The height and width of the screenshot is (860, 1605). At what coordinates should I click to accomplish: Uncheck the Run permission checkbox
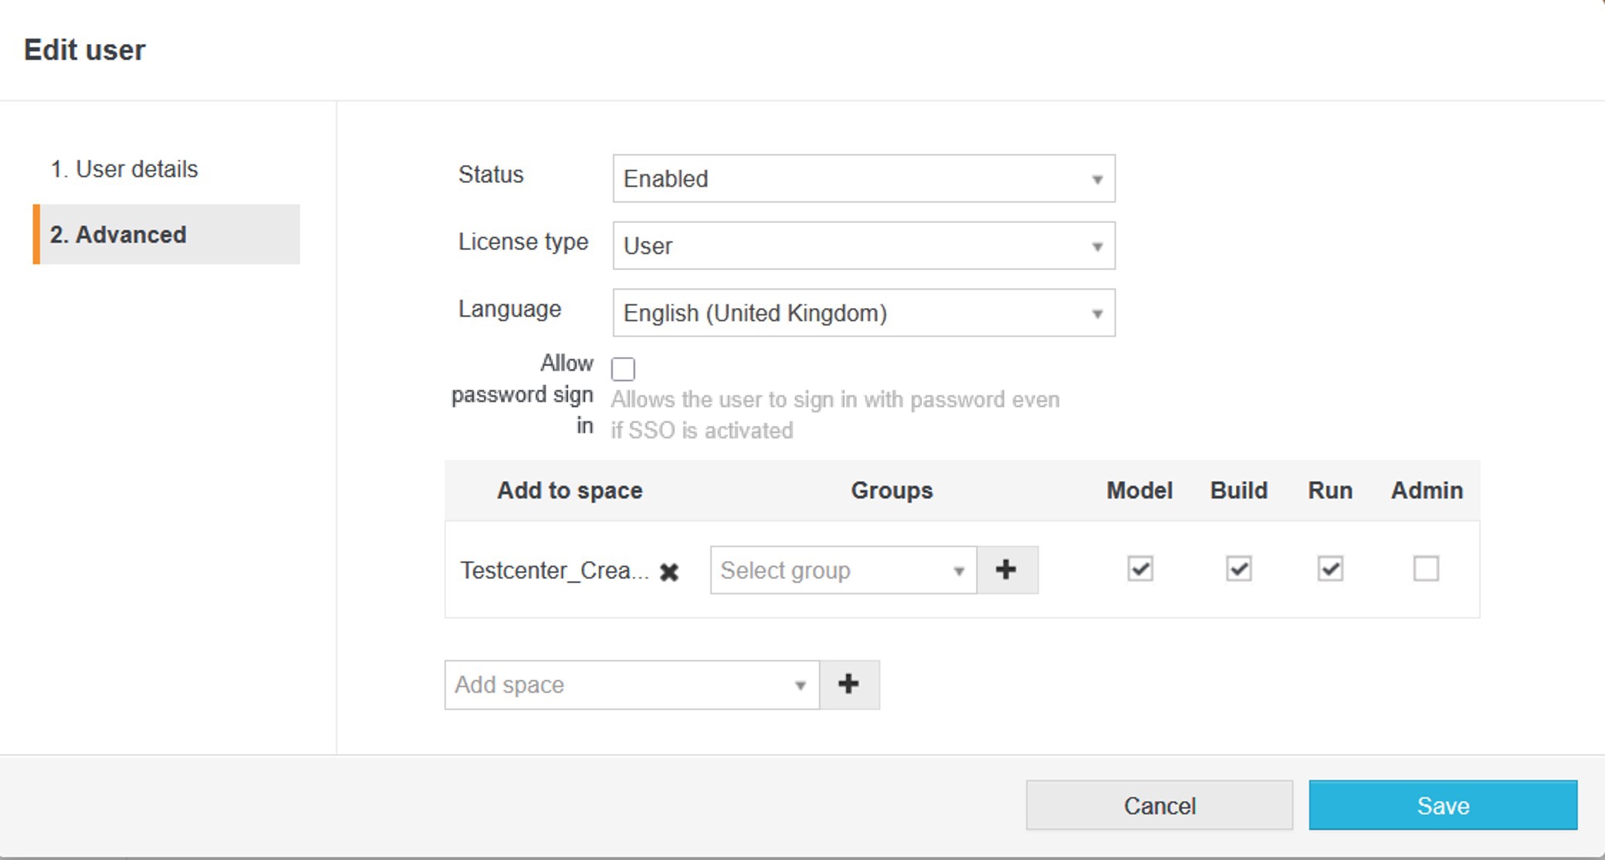pyautogui.click(x=1329, y=569)
